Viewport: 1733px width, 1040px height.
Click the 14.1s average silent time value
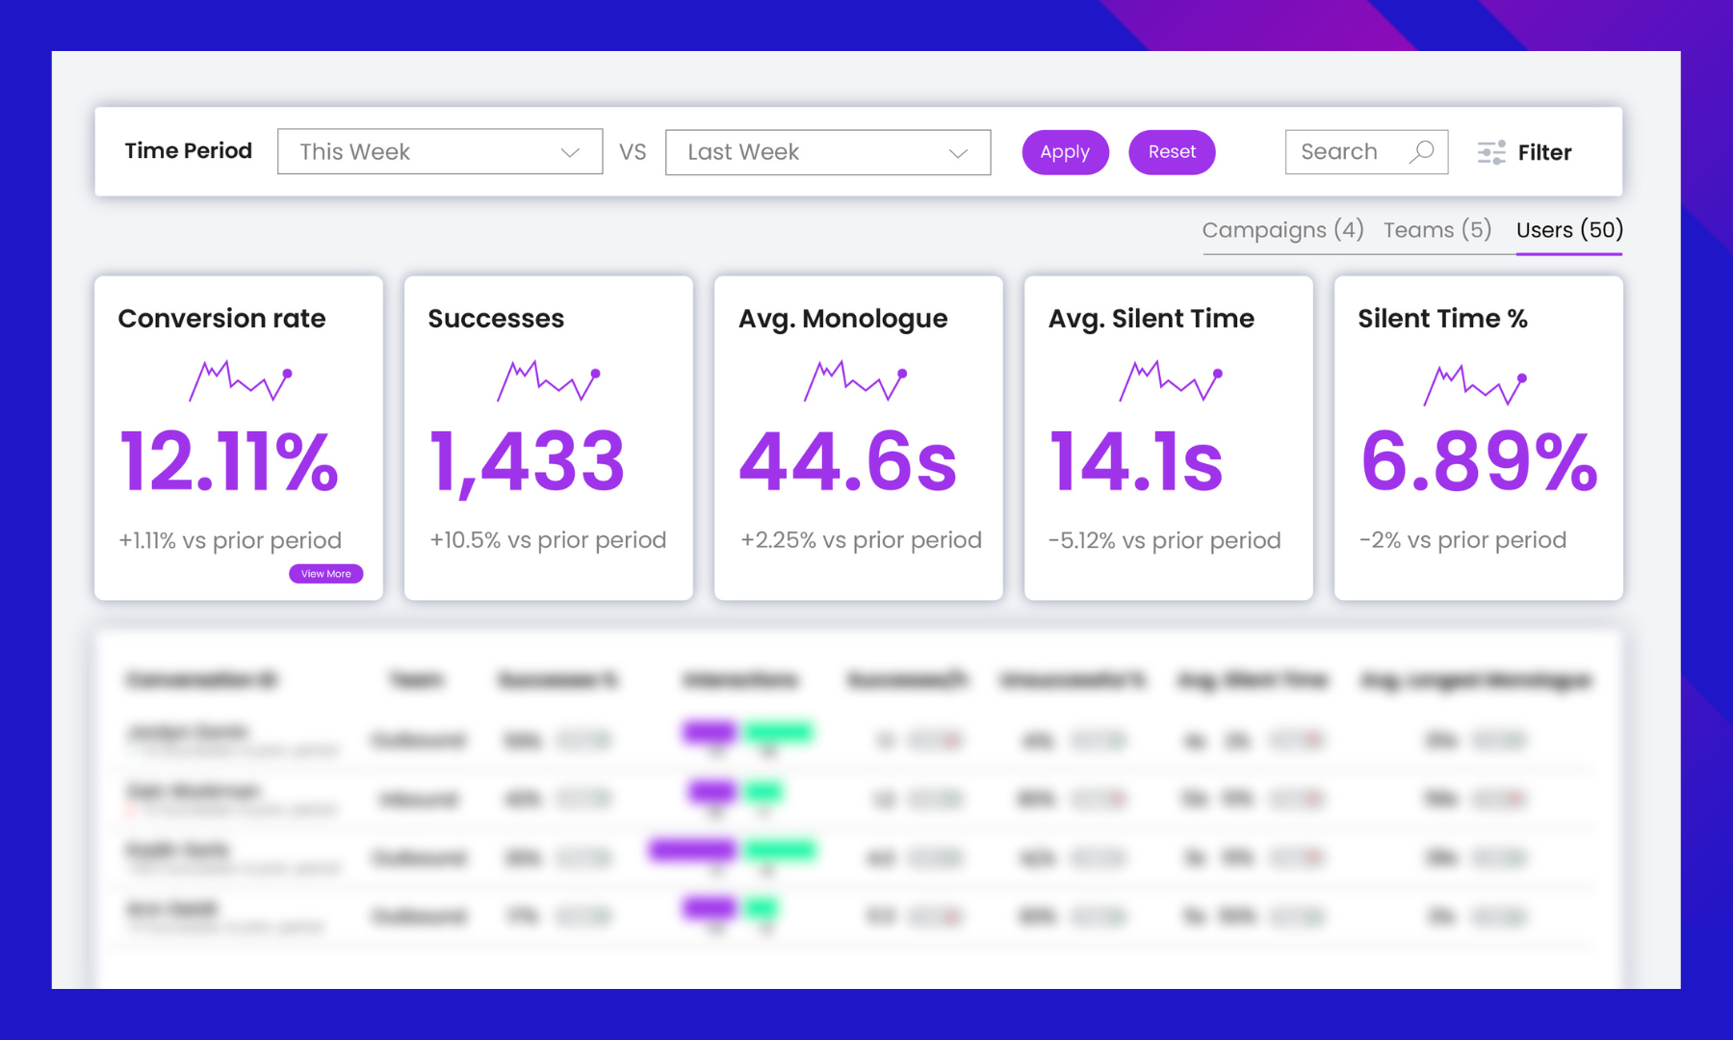[1136, 462]
